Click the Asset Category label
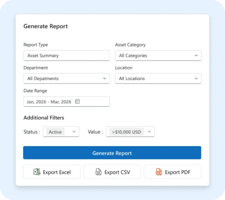The height and width of the screenshot is (200, 225). (x=130, y=45)
